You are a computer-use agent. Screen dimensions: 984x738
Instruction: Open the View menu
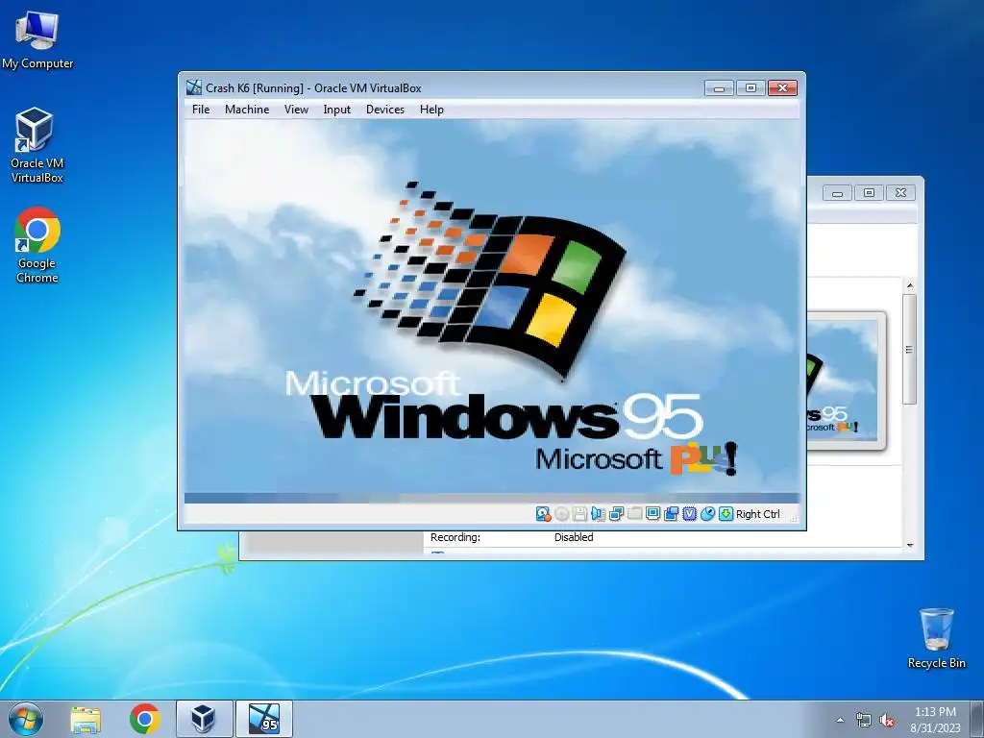pos(296,110)
